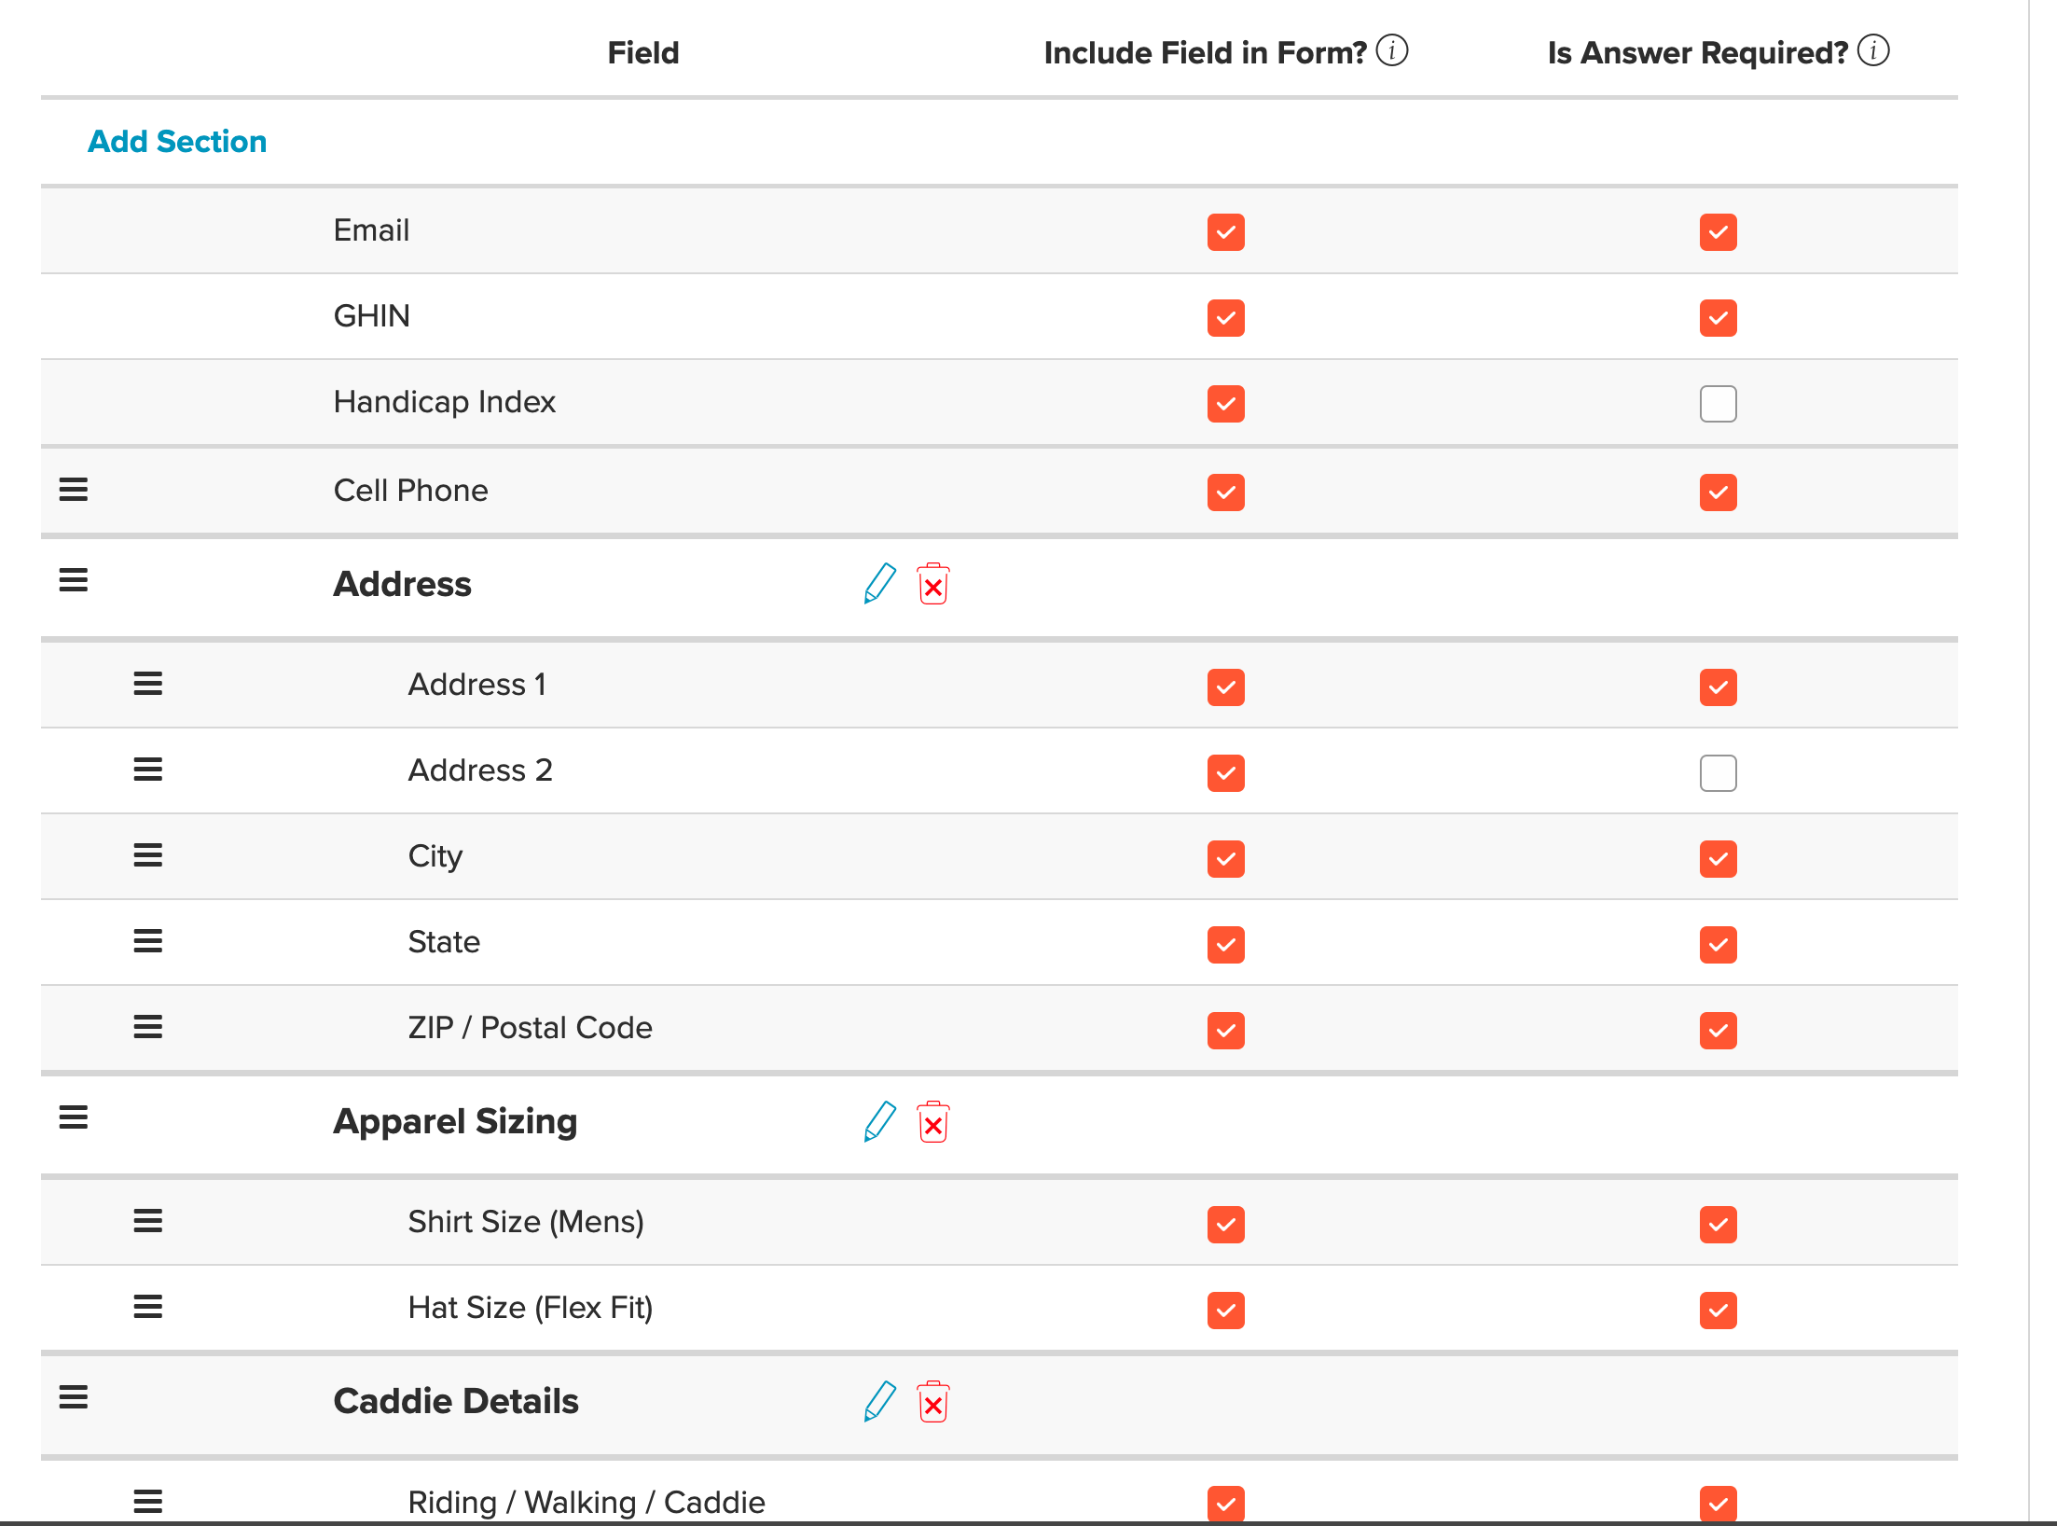This screenshot has height=1526, width=2057.
Task: Click the Address 2 row drag handle
Action: [x=148, y=770]
